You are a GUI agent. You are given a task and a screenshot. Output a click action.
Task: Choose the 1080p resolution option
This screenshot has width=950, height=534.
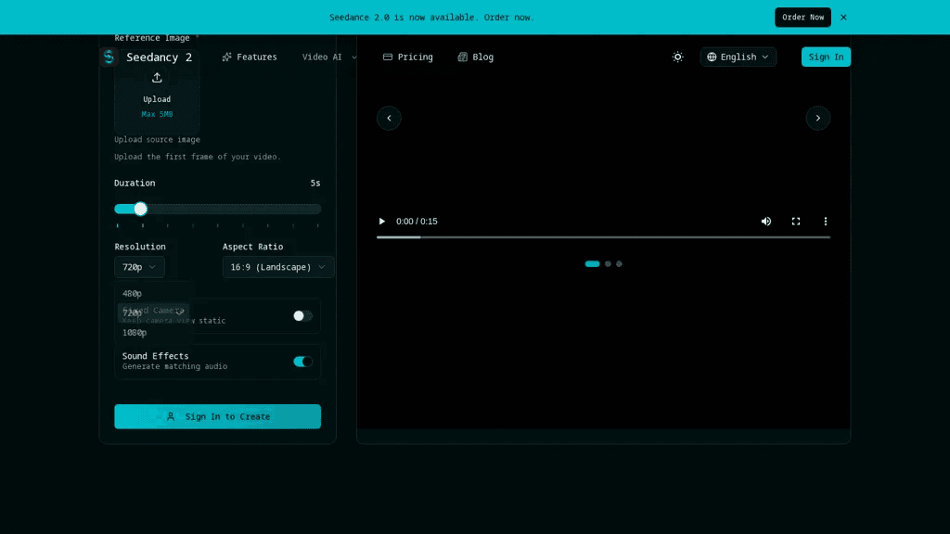click(135, 333)
